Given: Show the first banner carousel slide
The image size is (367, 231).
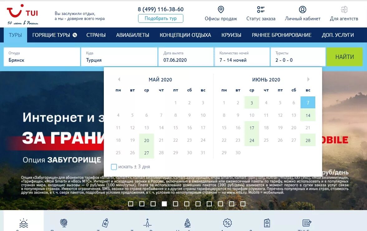Looking at the screenshot, I should tap(131, 204).
